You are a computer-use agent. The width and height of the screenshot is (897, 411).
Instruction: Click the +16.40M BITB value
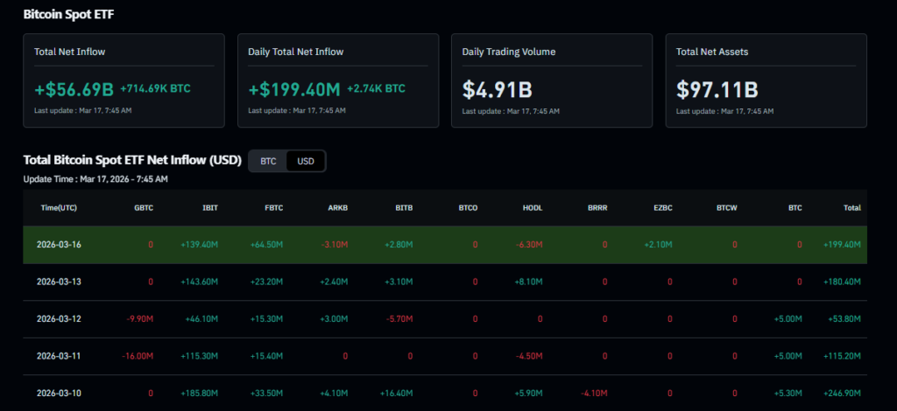click(x=396, y=393)
